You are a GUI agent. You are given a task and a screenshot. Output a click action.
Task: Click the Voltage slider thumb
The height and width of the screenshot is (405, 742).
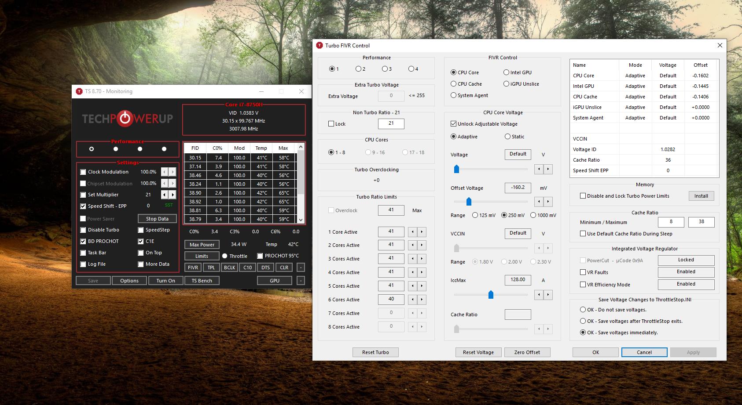pyautogui.click(x=456, y=169)
